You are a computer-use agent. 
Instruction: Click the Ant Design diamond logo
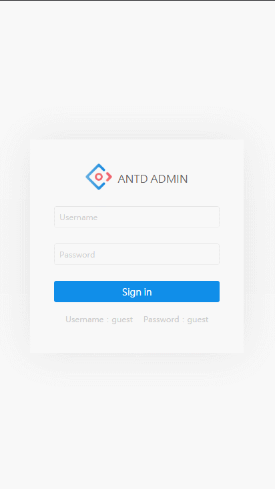coord(99,177)
